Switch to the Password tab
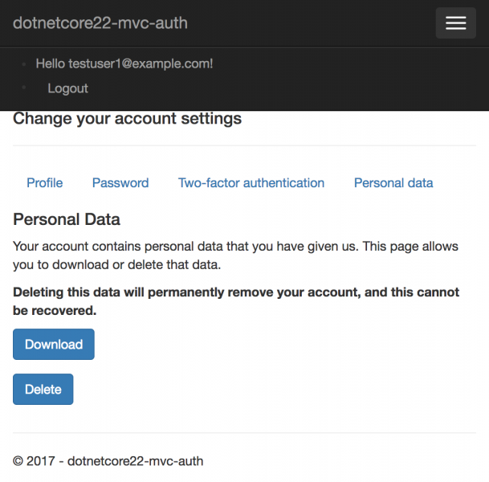The image size is (489, 482). [120, 183]
